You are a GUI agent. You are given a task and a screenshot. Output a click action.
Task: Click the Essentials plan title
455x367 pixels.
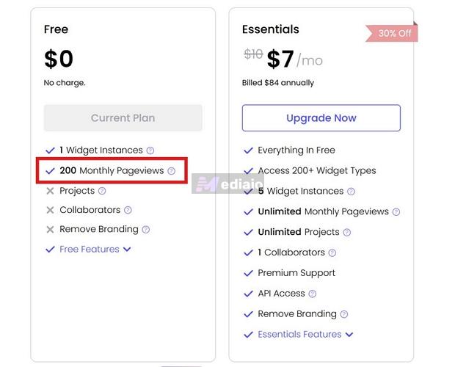coord(271,29)
